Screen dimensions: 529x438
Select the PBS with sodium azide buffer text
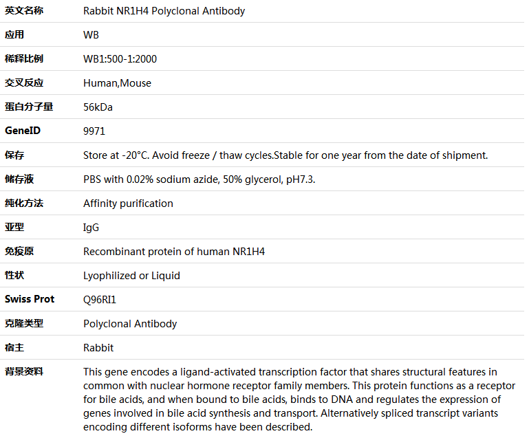pos(199,179)
